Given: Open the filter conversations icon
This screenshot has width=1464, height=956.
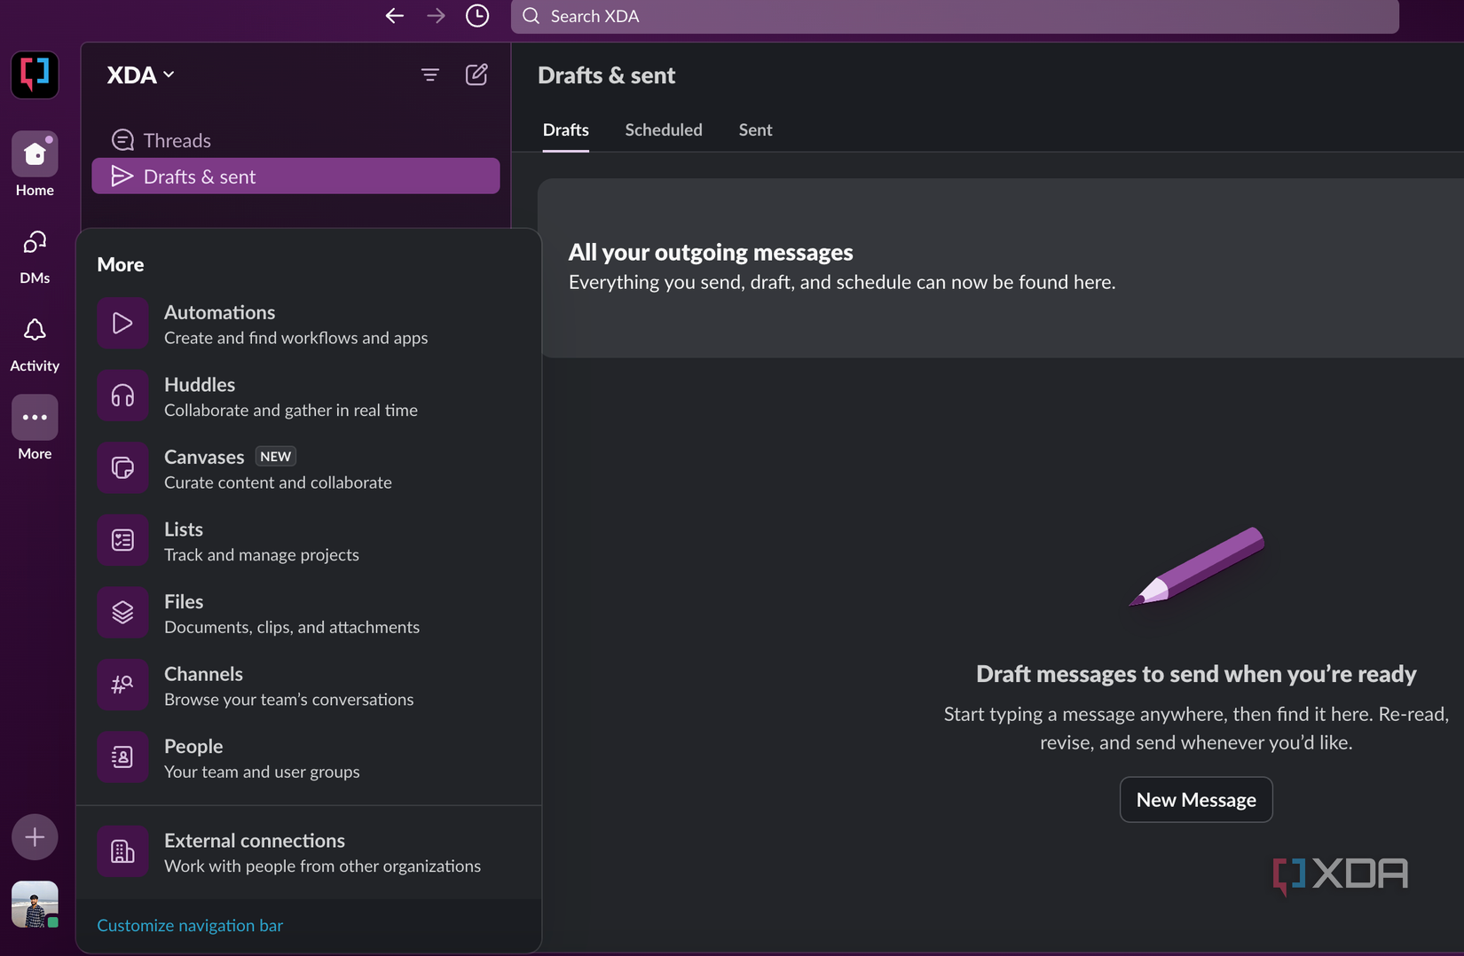Looking at the screenshot, I should (430, 74).
